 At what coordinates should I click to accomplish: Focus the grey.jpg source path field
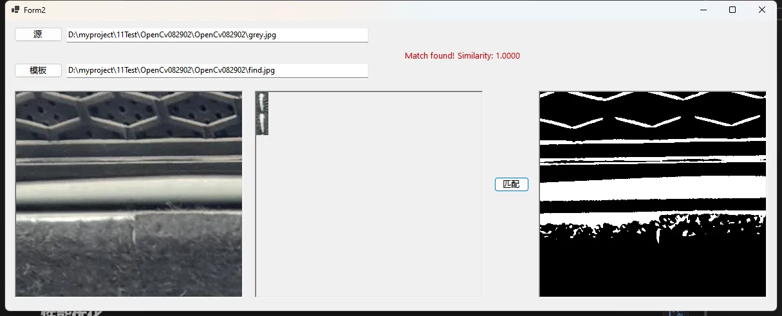point(217,35)
